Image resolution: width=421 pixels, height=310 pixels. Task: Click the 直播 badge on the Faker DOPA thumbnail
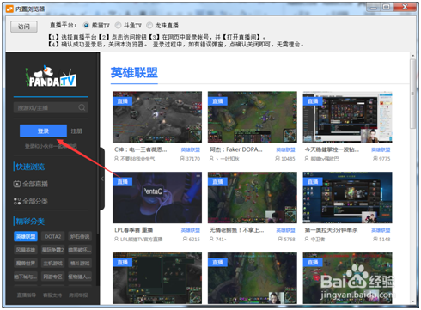coord(217,101)
